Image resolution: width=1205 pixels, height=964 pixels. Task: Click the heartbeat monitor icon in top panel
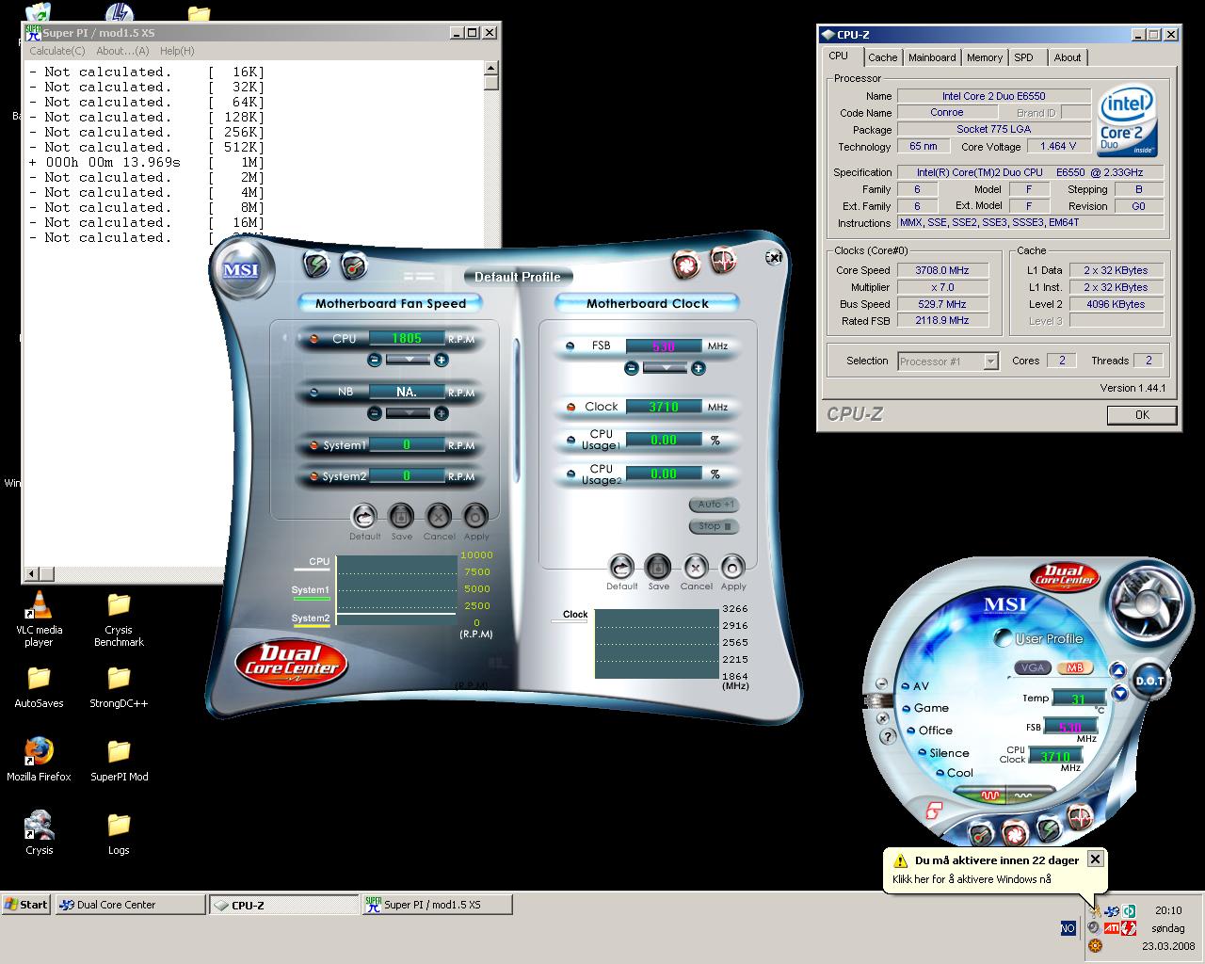(x=723, y=260)
